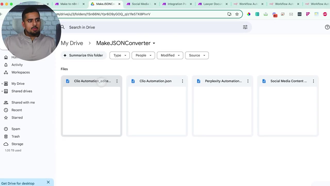The height and width of the screenshot is (186, 330).
Task: Click the Storage cloud icon
Action: coord(6,144)
